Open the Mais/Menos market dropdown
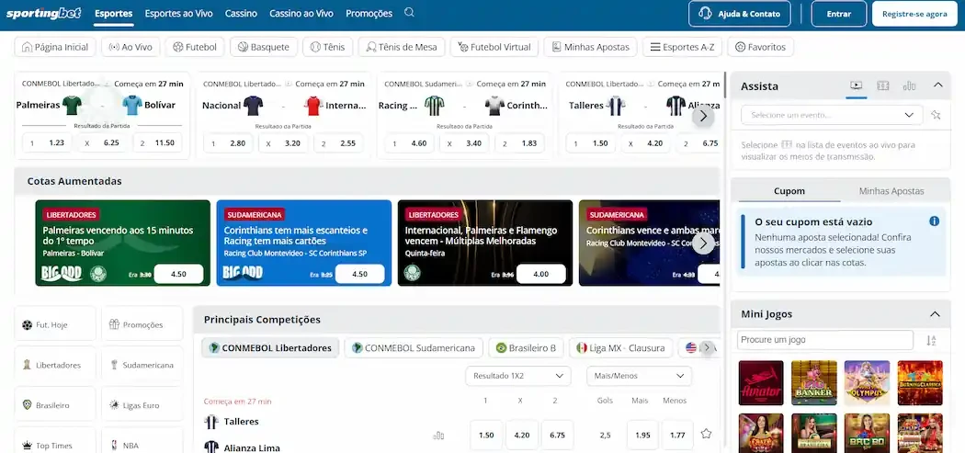 [x=639, y=376]
